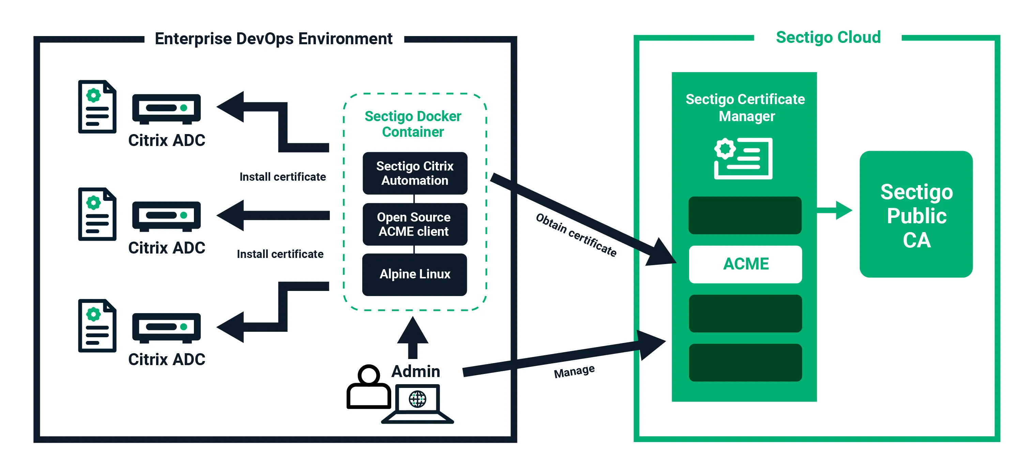Click the middle Citrix ADC appliance icon

166,216
